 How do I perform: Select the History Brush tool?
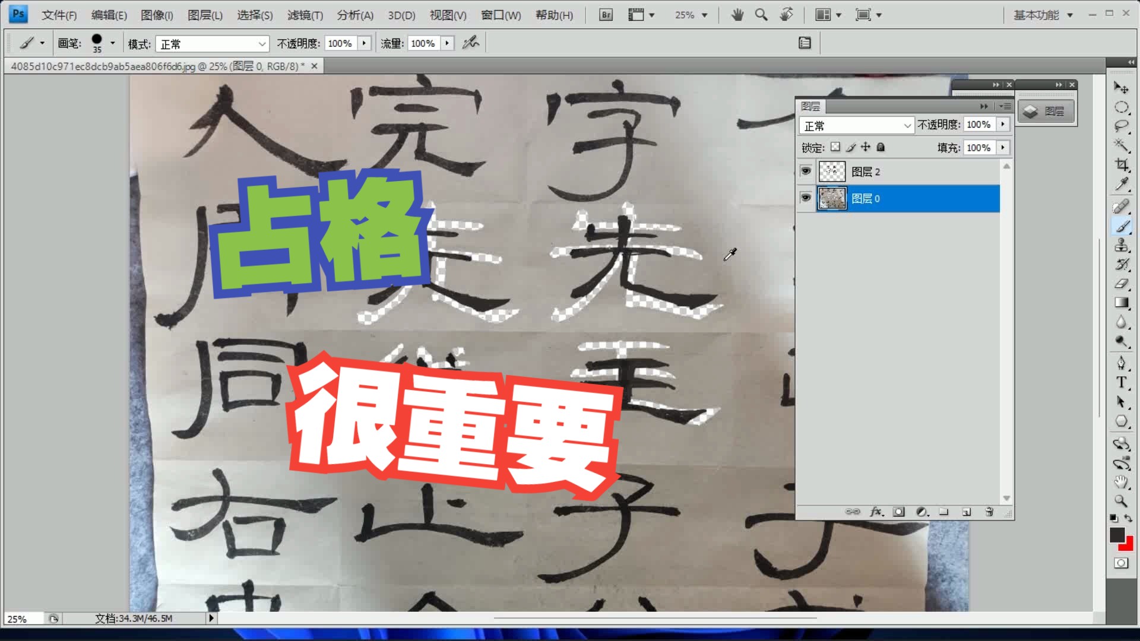pyautogui.click(x=1121, y=265)
